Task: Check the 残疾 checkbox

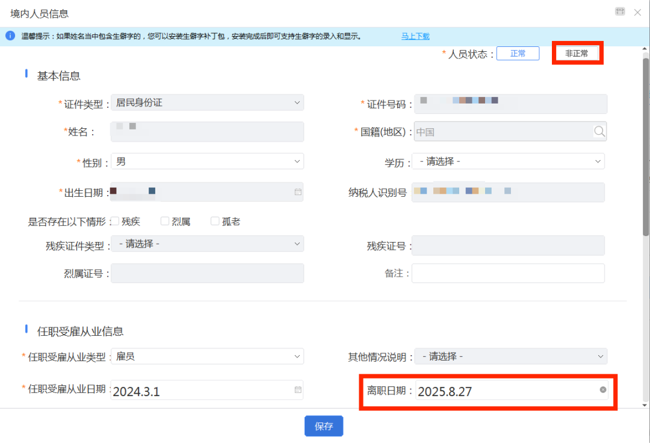Action: tap(116, 221)
